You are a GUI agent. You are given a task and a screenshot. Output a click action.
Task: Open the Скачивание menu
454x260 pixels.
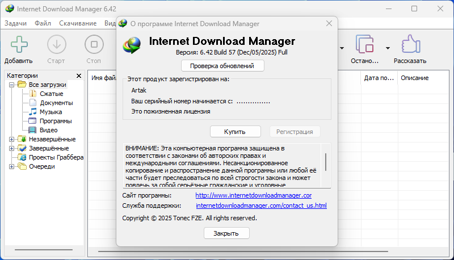[78, 23]
